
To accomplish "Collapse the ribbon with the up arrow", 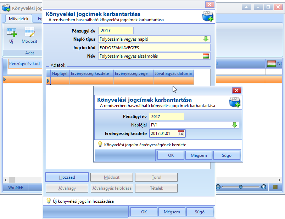I will click(246, 7).
